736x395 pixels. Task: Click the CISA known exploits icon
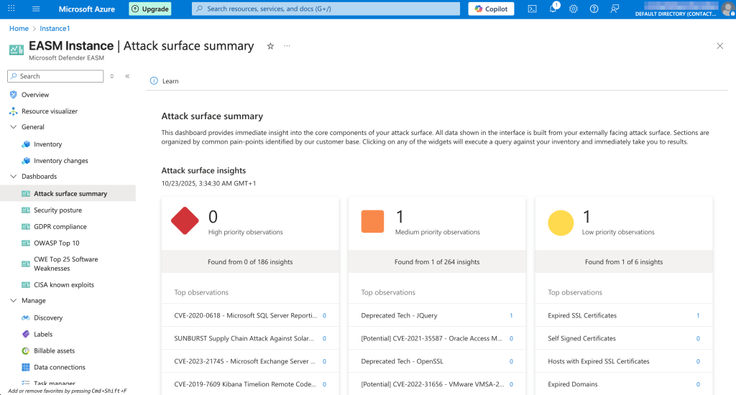pos(26,284)
